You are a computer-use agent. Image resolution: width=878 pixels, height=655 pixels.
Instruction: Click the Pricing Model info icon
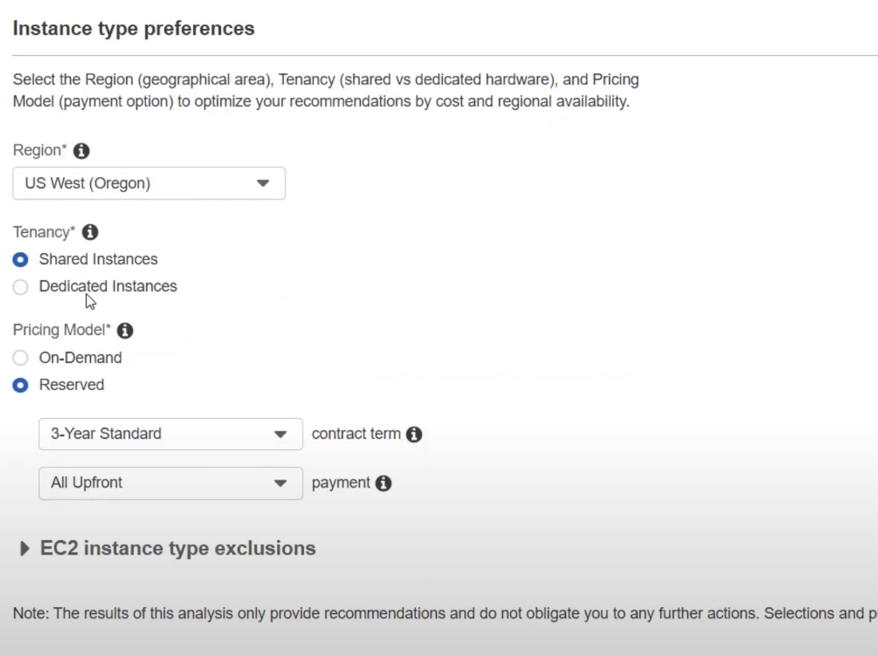click(125, 330)
